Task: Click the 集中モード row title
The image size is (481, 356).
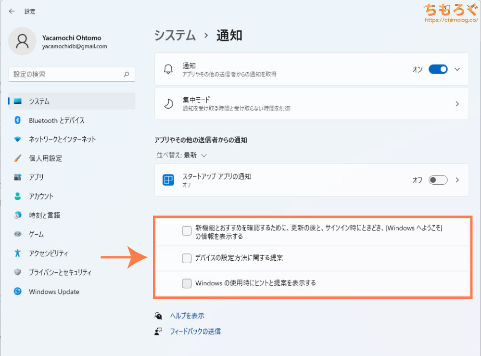Action: (196, 100)
